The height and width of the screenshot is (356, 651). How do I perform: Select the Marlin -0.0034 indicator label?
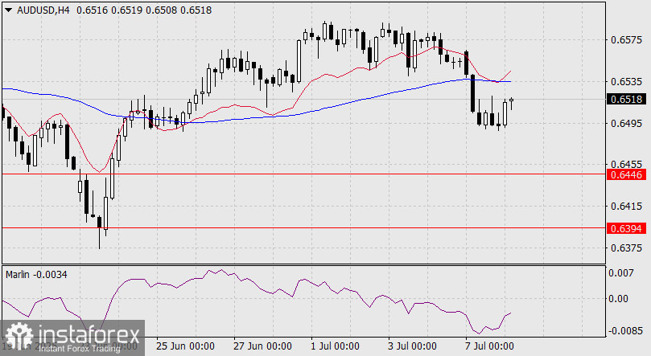(36, 275)
